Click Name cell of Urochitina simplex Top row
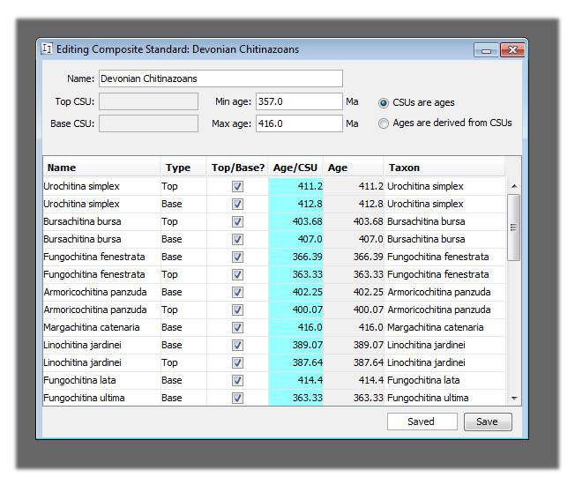The height and width of the screenshot is (485, 575). (x=101, y=187)
